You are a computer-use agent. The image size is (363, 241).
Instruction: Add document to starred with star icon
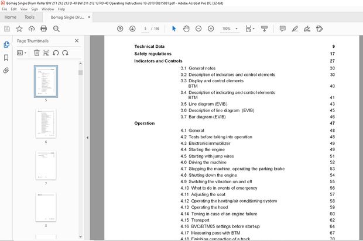pos(19,29)
